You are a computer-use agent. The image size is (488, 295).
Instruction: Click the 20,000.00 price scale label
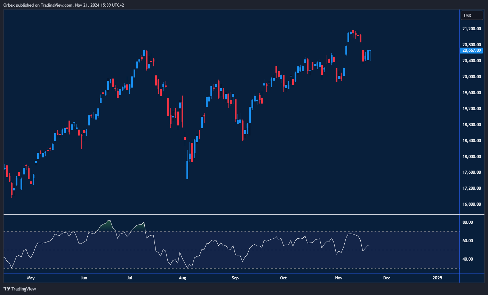(472, 77)
